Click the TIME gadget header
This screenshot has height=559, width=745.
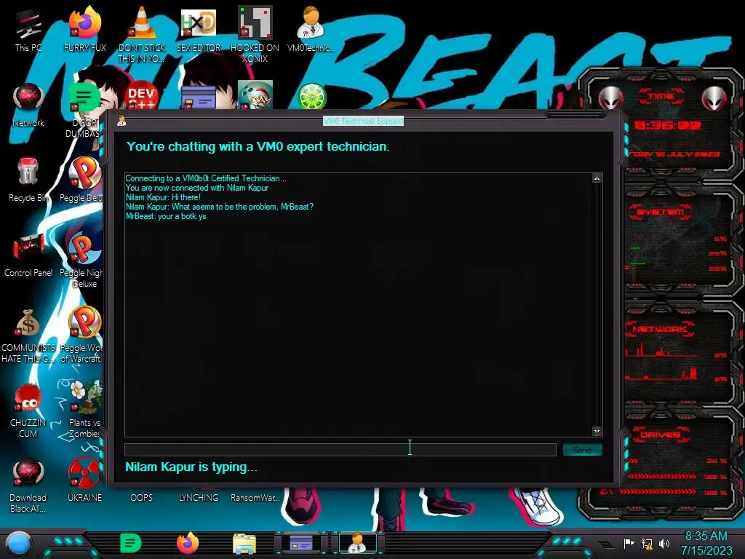coord(661,97)
